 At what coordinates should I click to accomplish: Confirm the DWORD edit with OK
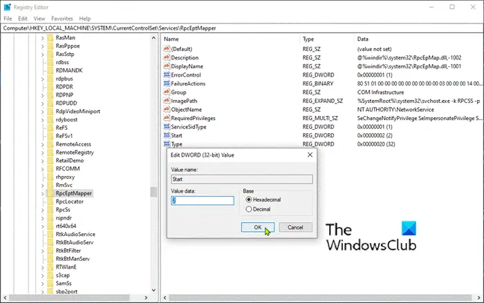click(258, 227)
